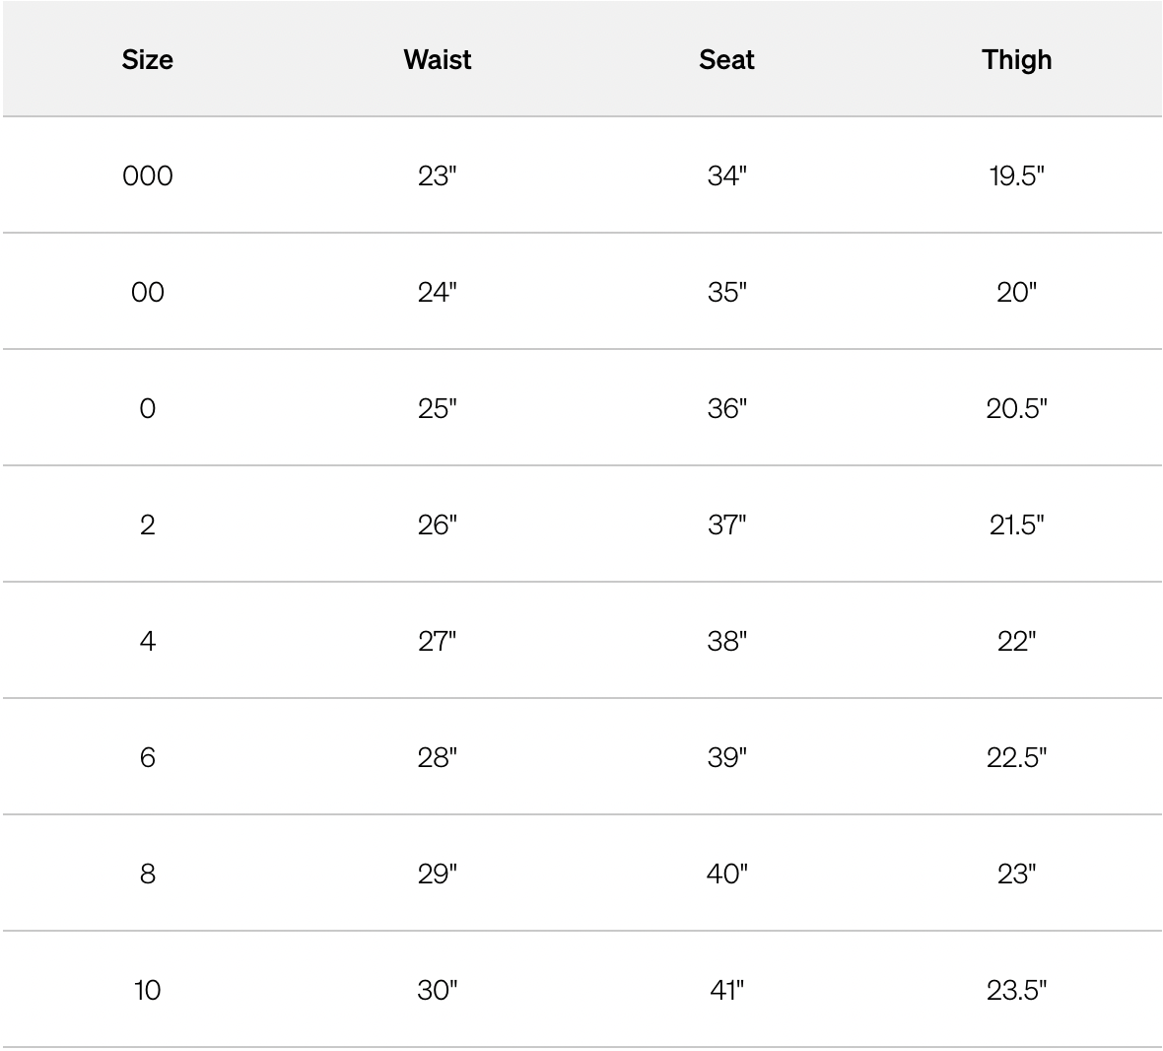Select the size 00 cell
The height and width of the screenshot is (1051, 1163).
(148, 293)
